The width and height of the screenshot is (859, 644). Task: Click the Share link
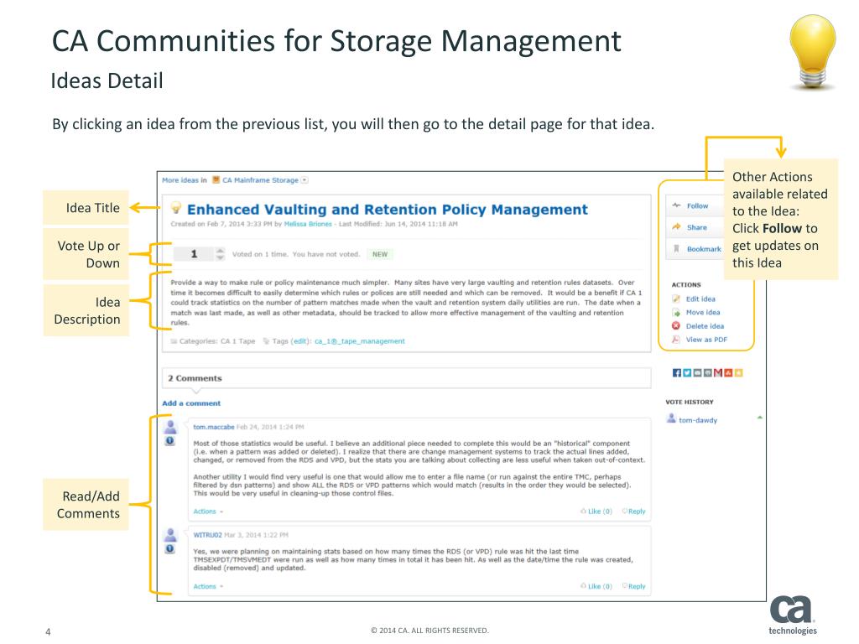[697, 227]
